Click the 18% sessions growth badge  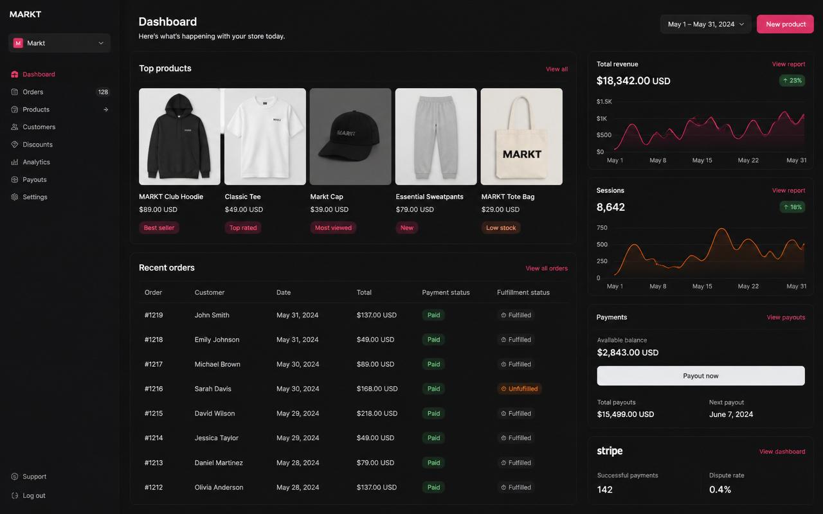(792, 207)
